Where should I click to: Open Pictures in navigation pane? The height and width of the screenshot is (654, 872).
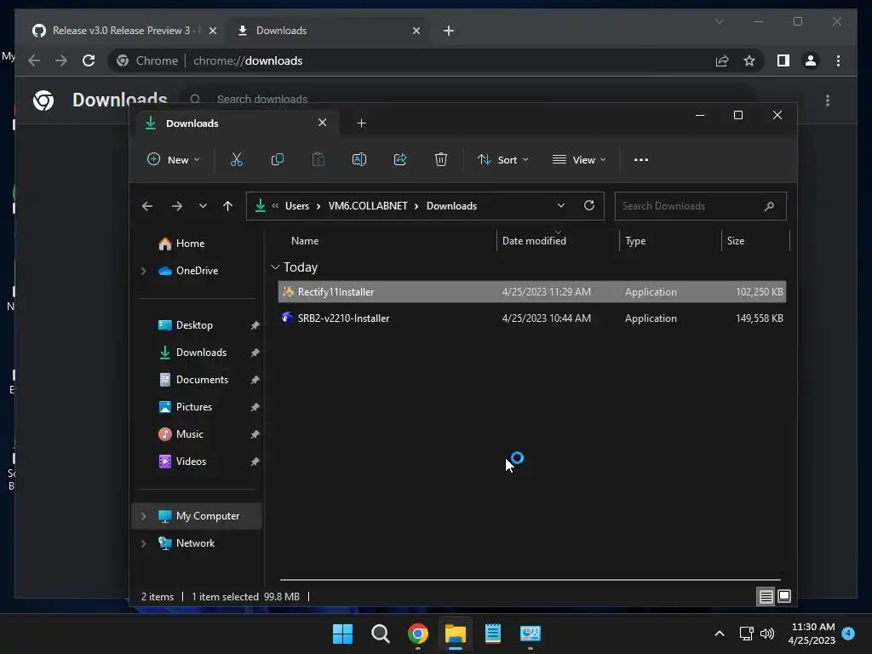pyautogui.click(x=193, y=407)
